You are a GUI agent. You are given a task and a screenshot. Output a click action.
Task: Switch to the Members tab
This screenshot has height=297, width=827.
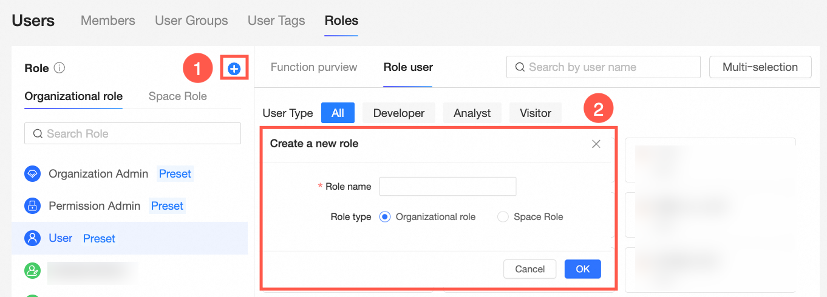pyautogui.click(x=107, y=21)
